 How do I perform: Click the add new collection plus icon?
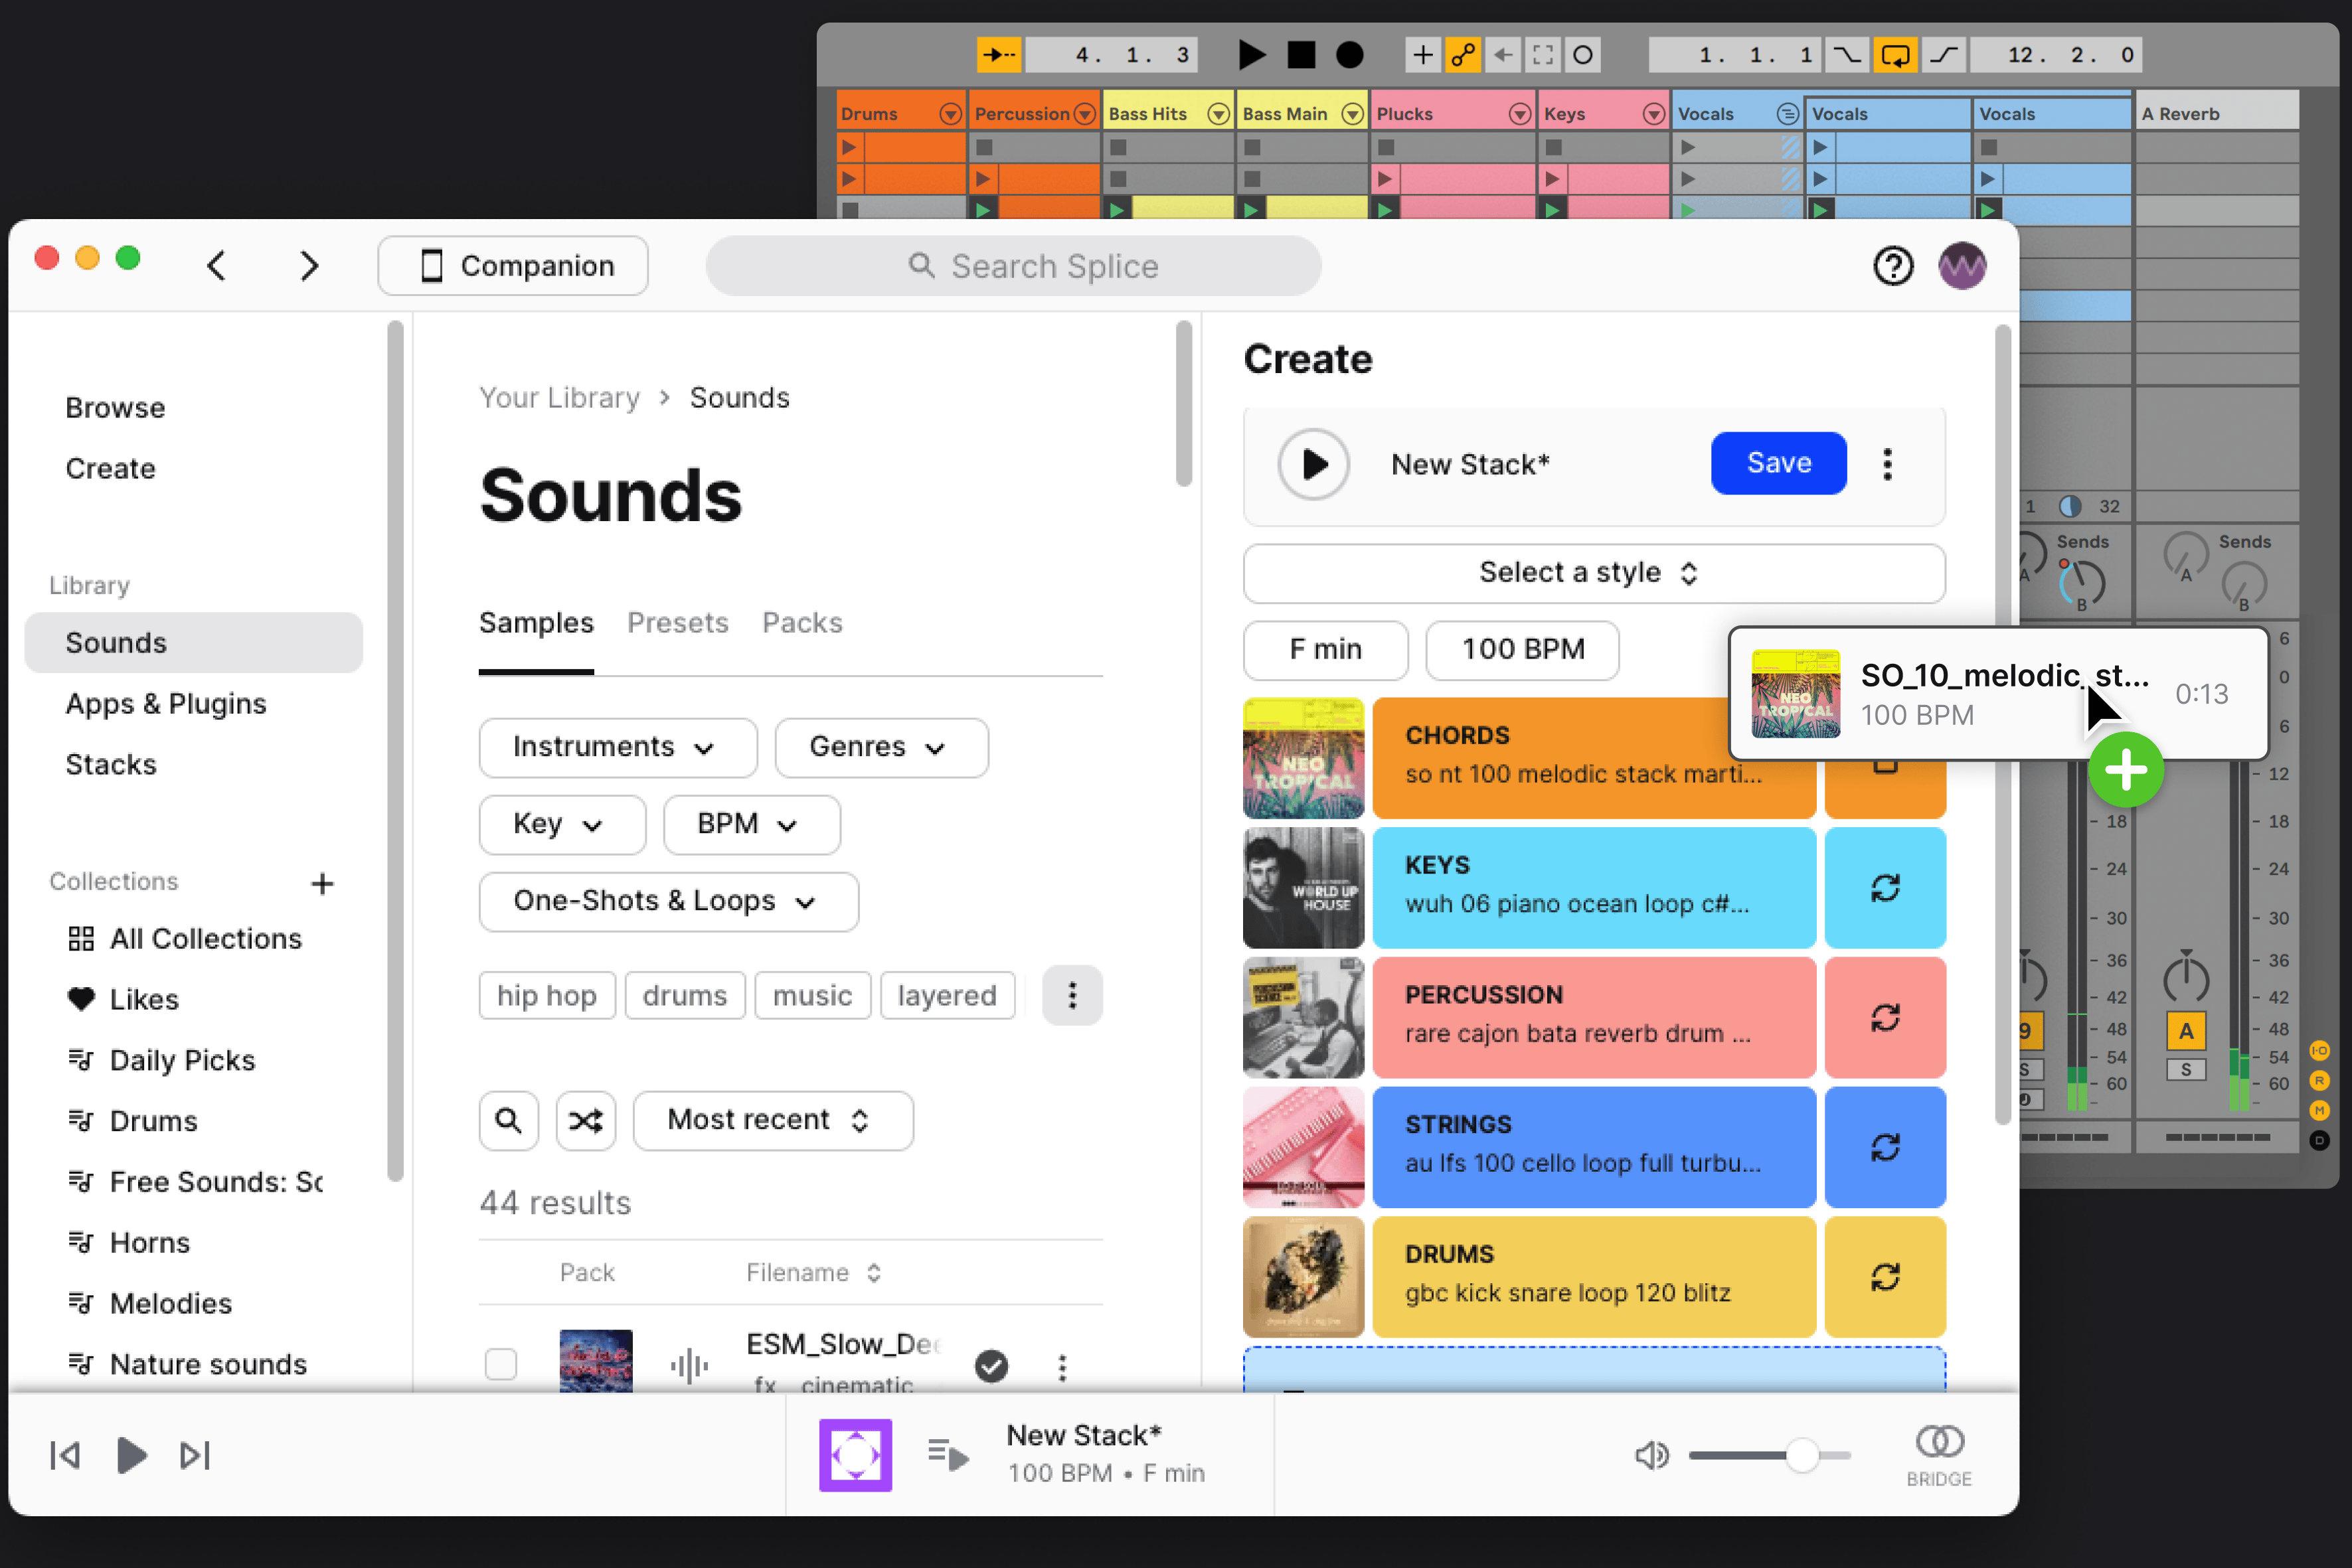pyautogui.click(x=322, y=883)
